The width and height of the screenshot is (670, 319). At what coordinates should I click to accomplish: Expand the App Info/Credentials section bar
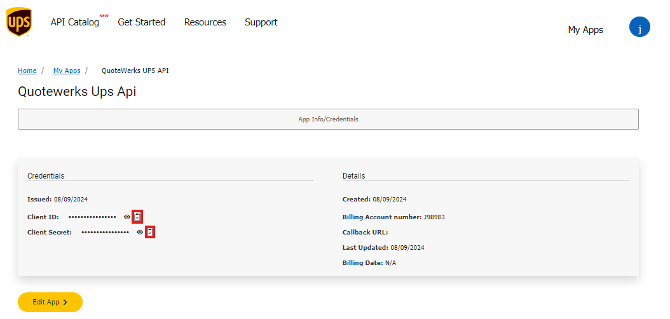328,119
